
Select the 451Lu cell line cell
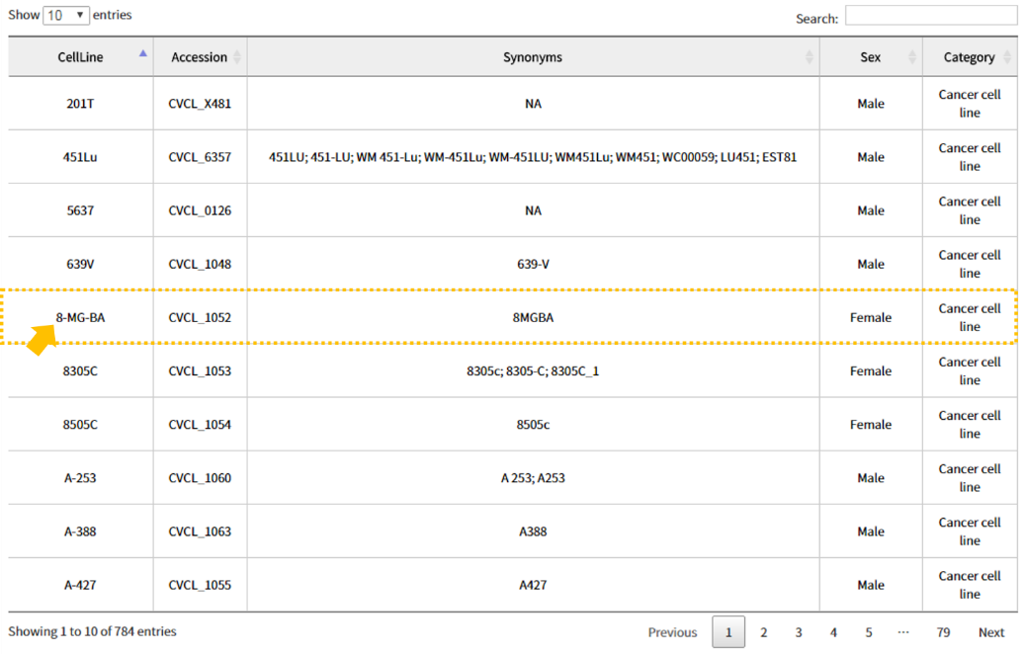tap(80, 157)
